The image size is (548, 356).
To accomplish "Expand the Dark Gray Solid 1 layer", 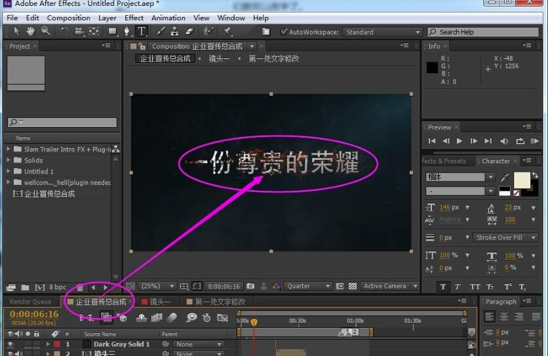I will [x=48, y=344].
